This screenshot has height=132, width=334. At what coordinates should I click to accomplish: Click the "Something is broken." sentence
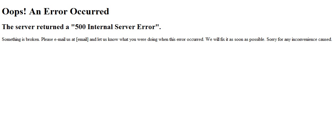[x=21, y=40]
